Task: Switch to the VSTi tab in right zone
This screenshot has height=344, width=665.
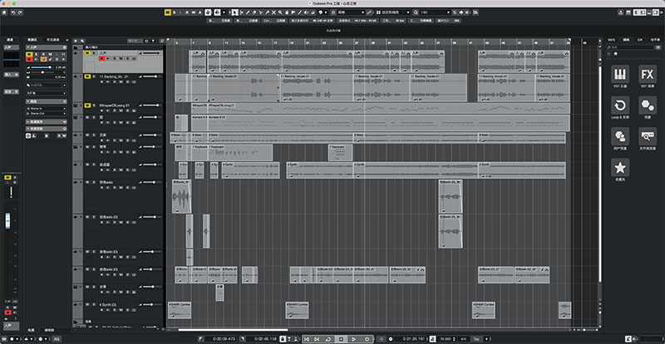Action: click(611, 40)
